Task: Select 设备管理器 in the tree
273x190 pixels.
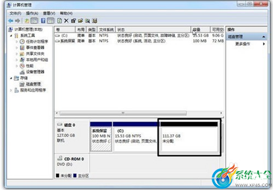Action: click(x=35, y=72)
